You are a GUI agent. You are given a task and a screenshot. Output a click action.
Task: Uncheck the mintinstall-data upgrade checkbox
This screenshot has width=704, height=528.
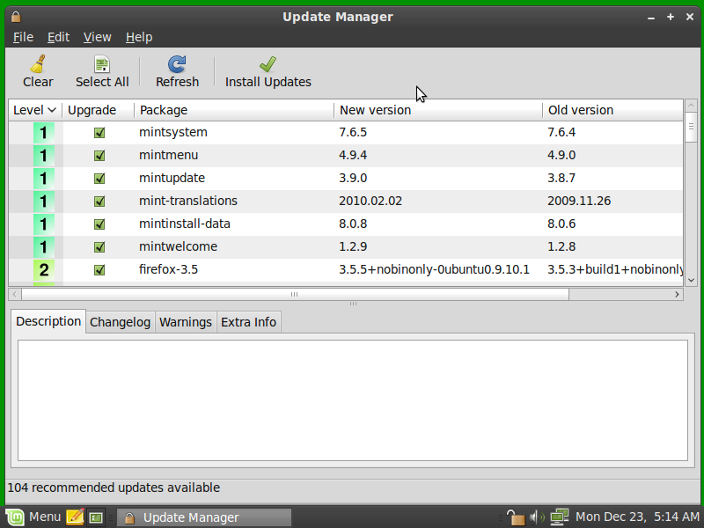(99, 224)
